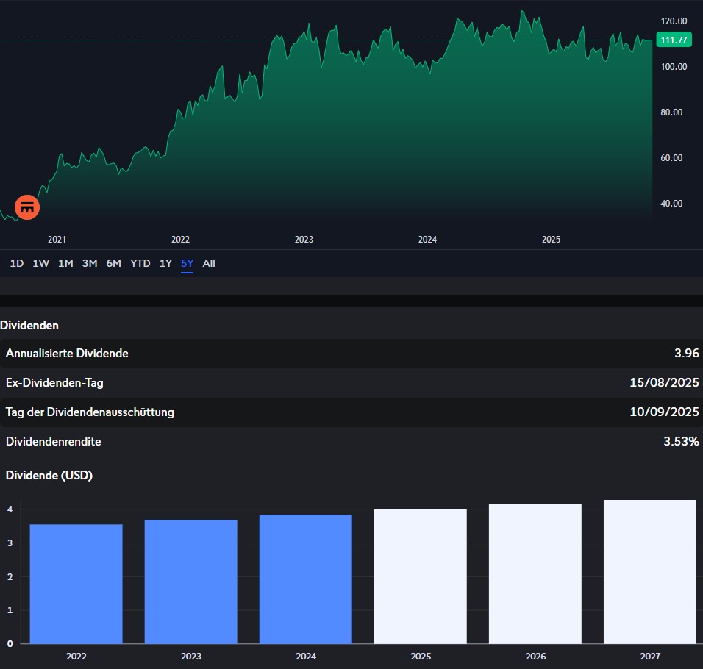The height and width of the screenshot is (669, 703).
Task: Click the 2027 forecast dividend bar
Action: coord(650,572)
